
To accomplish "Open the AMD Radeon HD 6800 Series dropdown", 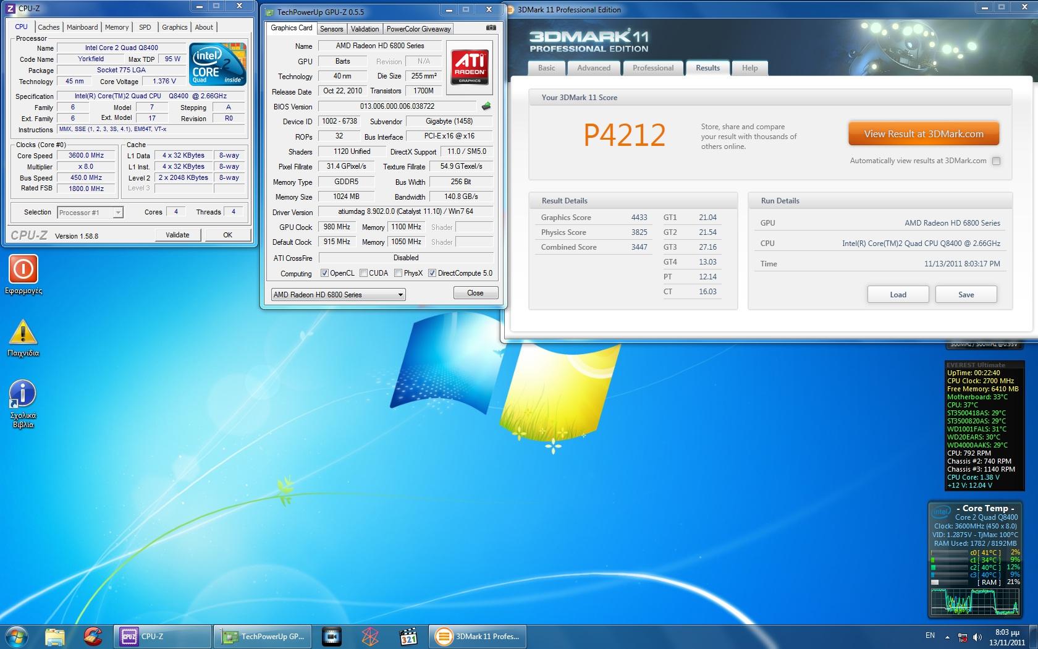I will [x=339, y=295].
